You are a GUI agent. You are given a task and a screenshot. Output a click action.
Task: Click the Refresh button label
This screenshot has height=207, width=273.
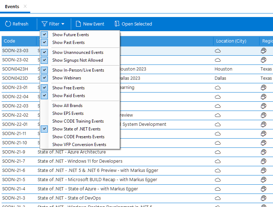(21, 24)
